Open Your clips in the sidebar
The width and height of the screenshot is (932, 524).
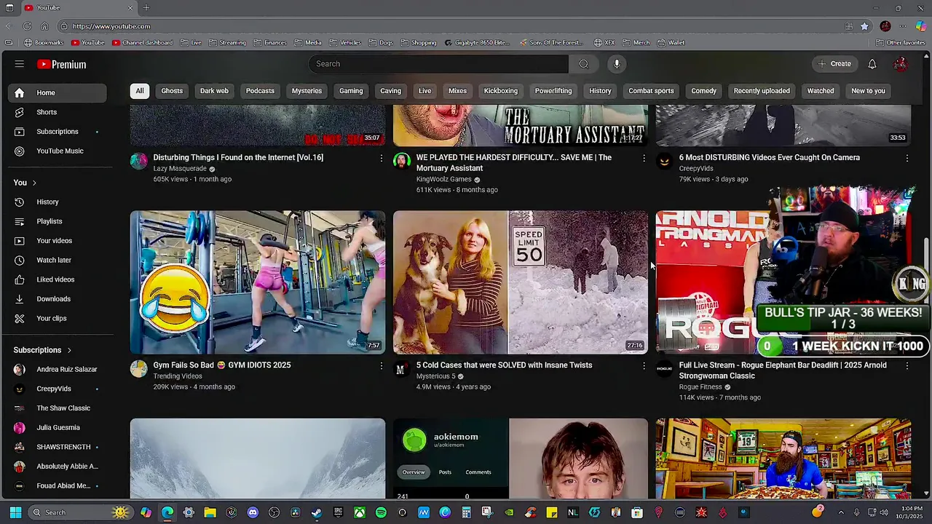(x=58, y=318)
